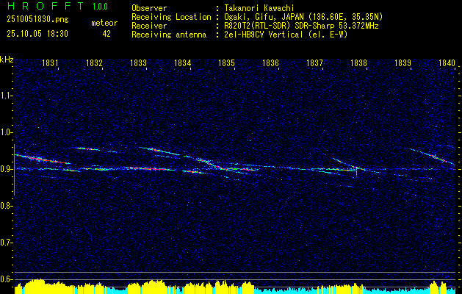462x294 pixels.
Task: Click the HROFFT title text
Action: coord(46,6)
